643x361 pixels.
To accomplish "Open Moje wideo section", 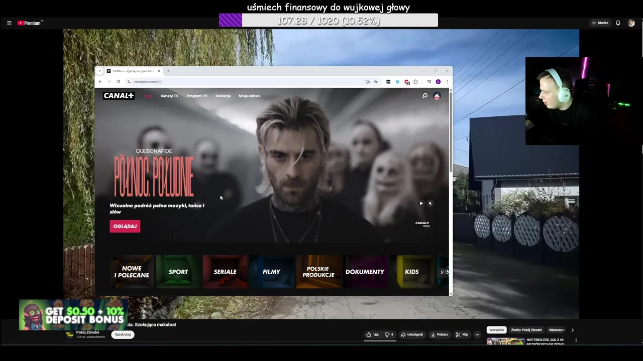I will click(249, 96).
